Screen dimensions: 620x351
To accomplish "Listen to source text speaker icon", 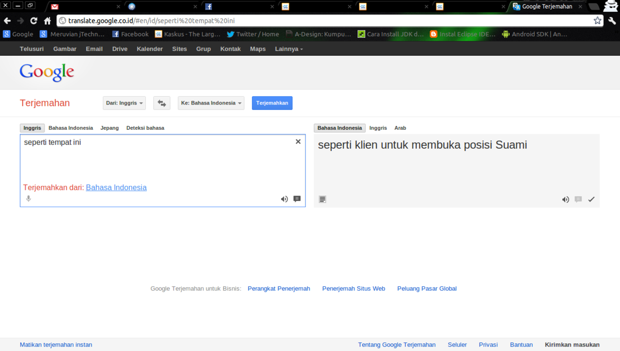I will point(284,199).
